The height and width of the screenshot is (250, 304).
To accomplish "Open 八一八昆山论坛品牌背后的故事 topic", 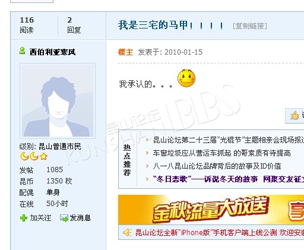I will click(217, 166).
